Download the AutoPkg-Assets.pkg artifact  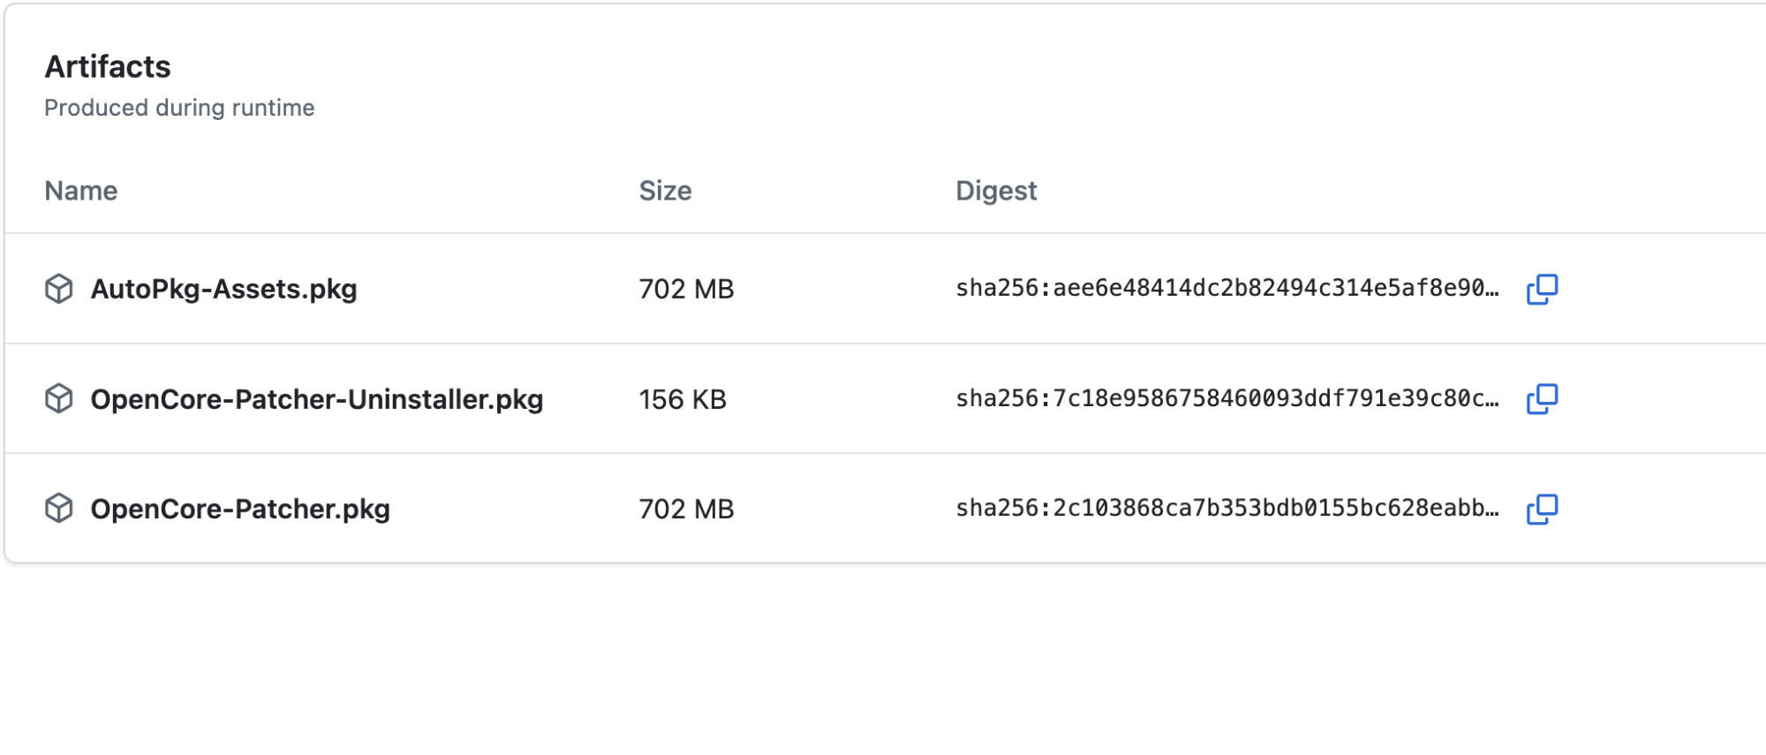point(223,289)
